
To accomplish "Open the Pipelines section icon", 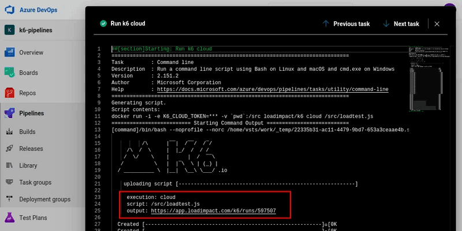I will (x=9, y=113).
